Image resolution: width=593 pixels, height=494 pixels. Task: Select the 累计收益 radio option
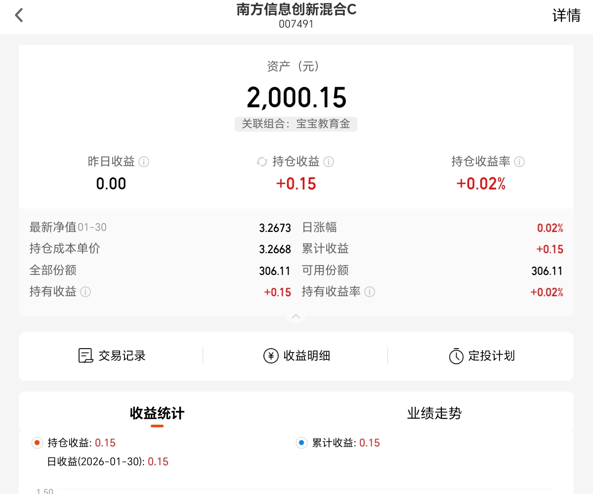coord(301,443)
